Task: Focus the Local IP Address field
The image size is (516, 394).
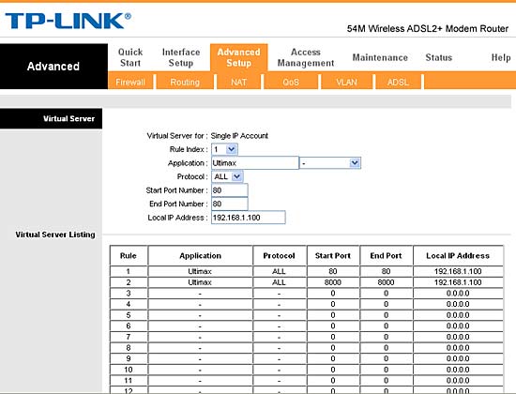Action: tap(248, 218)
